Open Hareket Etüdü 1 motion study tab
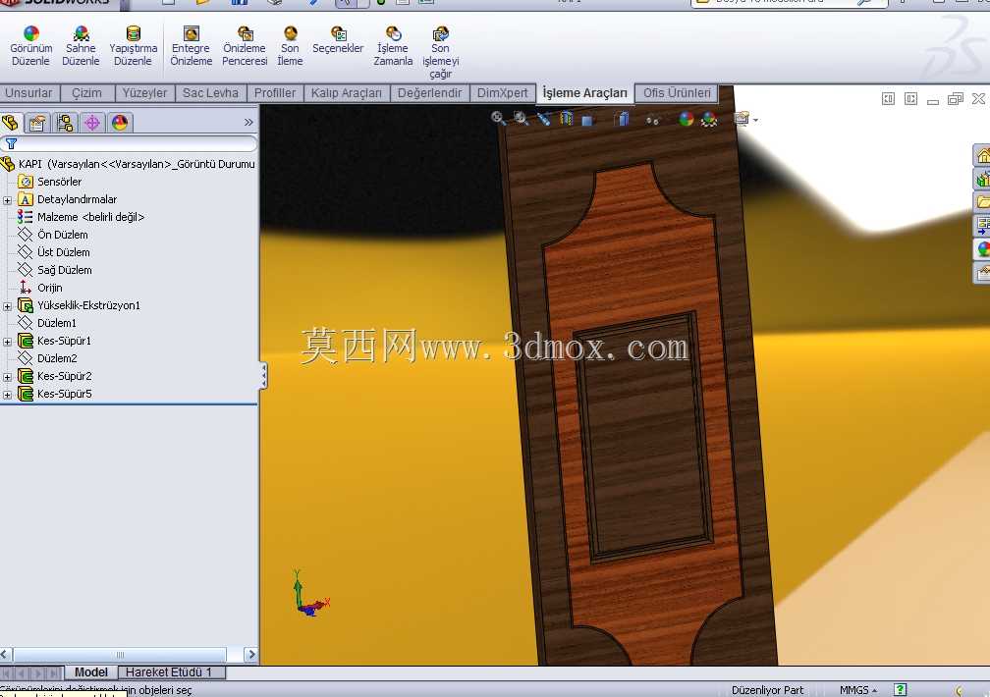The image size is (990, 697). [169, 672]
